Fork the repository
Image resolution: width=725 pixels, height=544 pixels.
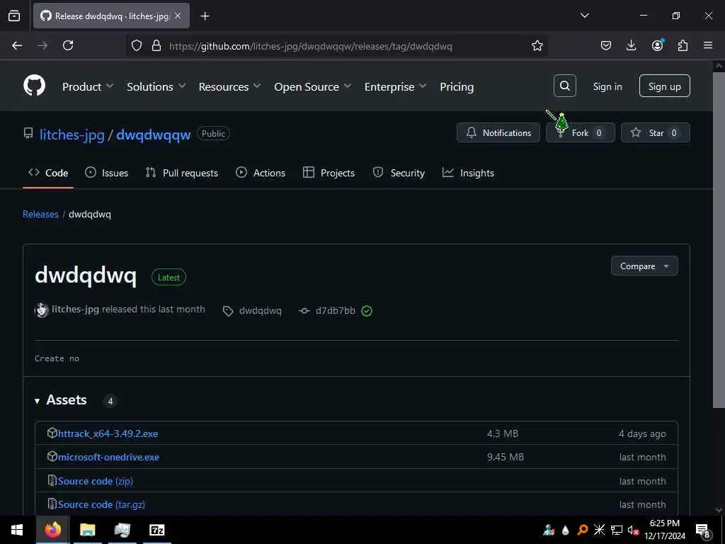581,132
